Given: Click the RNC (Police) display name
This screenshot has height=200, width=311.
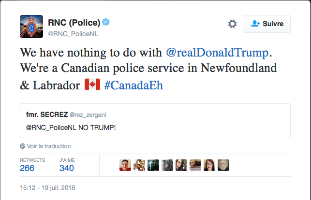Looking at the screenshot, I should [74, 22].
